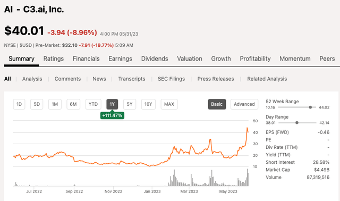340x201 pixels.
Task: Switch to the Valuation tab
Action: click(x=190, y=58)
